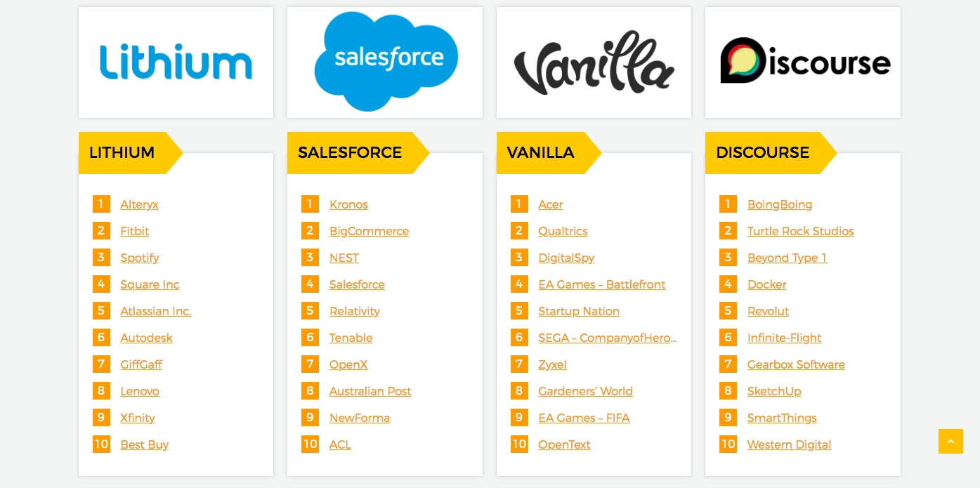The width and height of the screenshot is (980, 488).
Task: Open the Qualtrics link under Vanilla
Action: pos(563,231)
